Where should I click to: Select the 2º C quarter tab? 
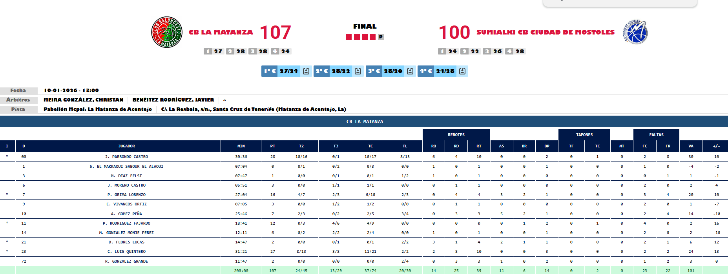[x=322, y=71]
